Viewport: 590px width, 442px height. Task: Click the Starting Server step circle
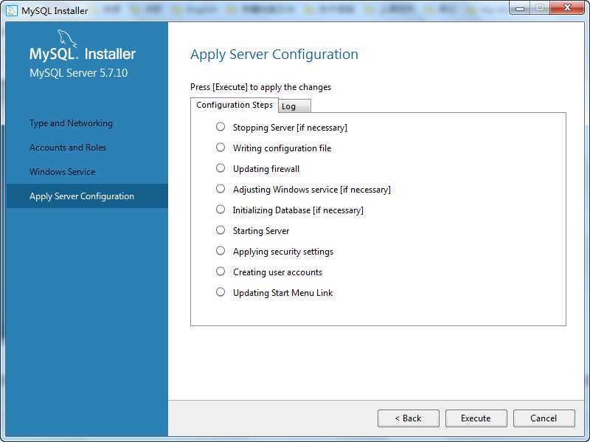pos(221,230)
